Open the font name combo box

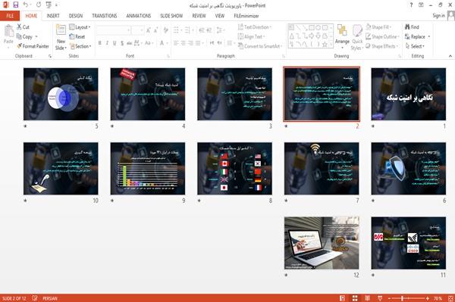click(x=113, y=30)
